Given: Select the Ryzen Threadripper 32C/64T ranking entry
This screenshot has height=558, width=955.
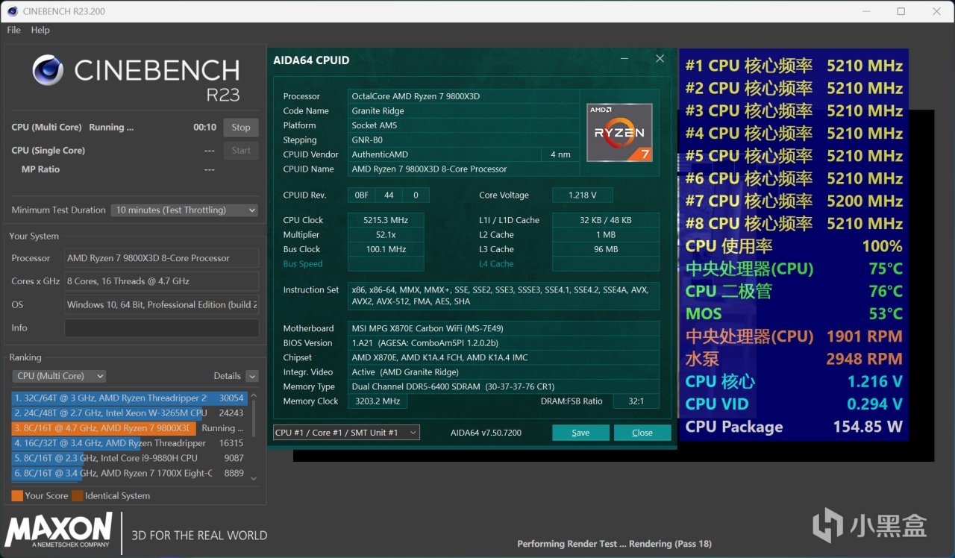Looking at the screenshot, I should point(127,398).
